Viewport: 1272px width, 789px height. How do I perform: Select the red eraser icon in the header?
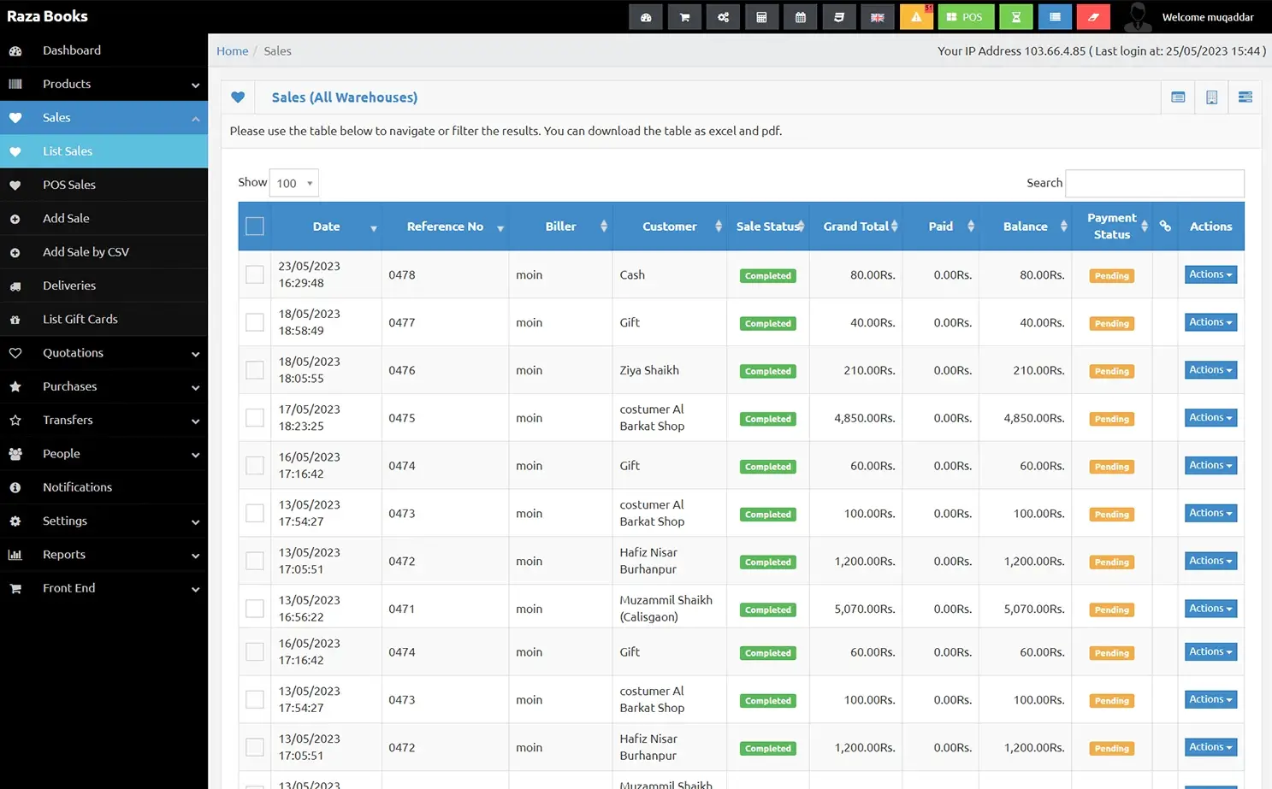coord(1093,16)
